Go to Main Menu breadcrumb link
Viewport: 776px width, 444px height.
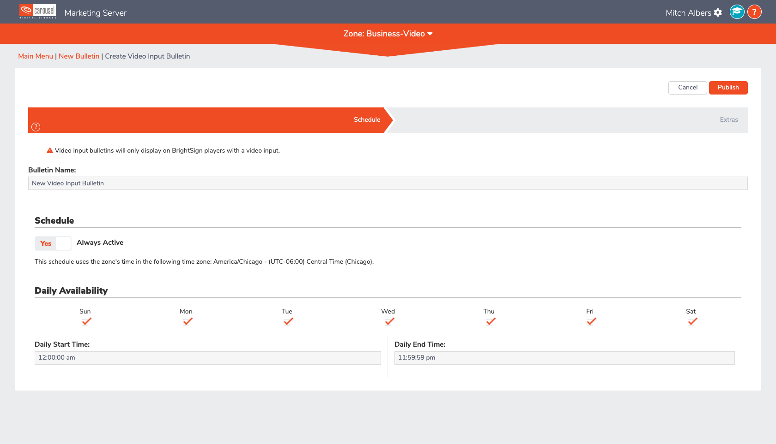[36, 56]
